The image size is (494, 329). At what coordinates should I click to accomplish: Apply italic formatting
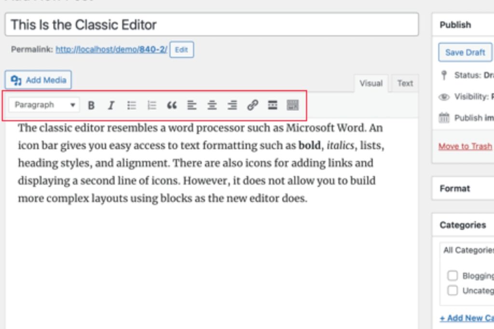(x=111, y=105)
